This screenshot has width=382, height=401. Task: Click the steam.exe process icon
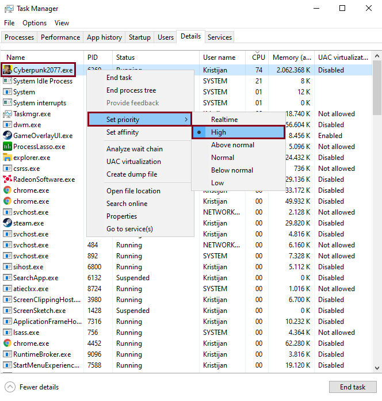click(x=7, y=223)
